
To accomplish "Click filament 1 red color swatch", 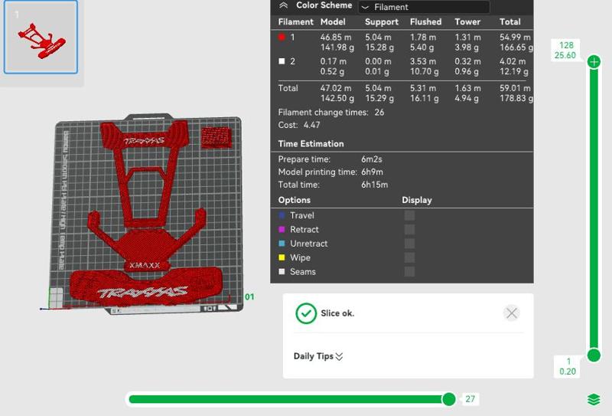I will pos(282,37).
